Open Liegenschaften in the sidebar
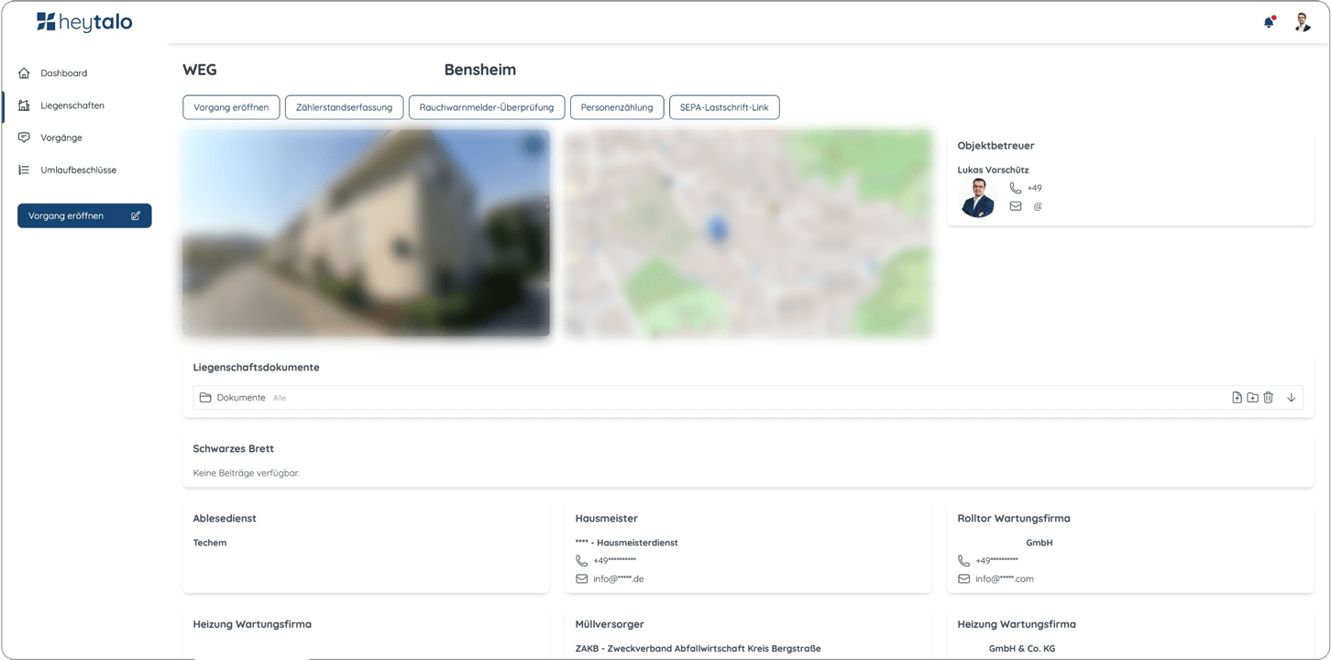The height and width of the screenshot is (660, 1331). pos(72,105)
